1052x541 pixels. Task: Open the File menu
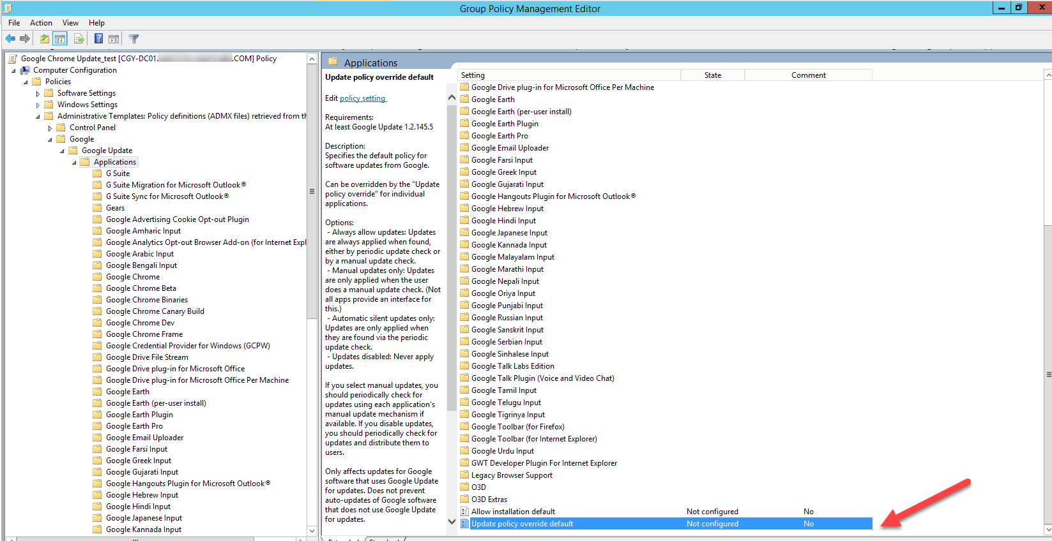pyautogui.click(x=14, y=22)
